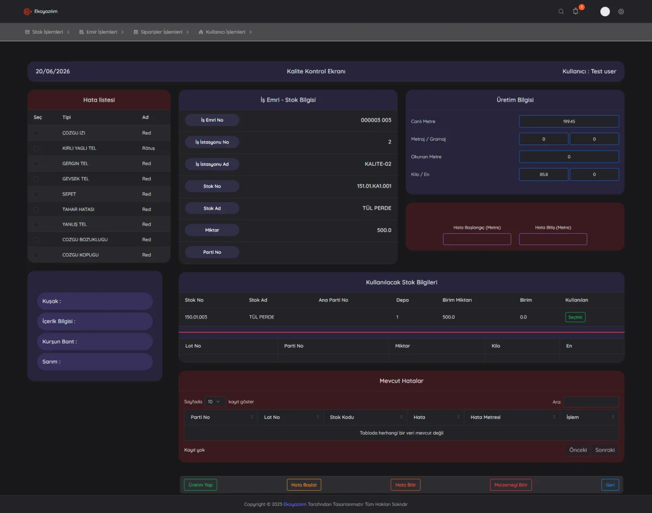Open the Emir İşlemleri menu
This screenshot has height=513, width=652.
click(x=102, y=32)
